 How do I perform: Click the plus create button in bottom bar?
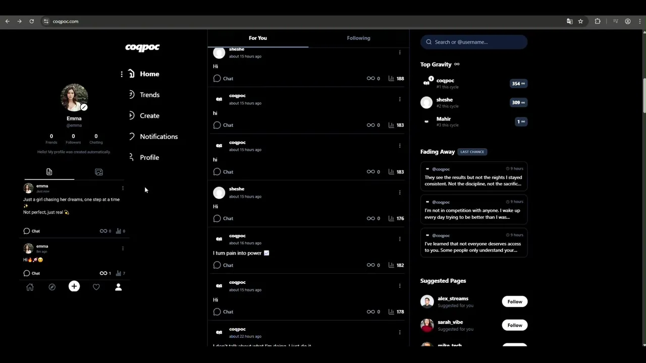[74, 286]
